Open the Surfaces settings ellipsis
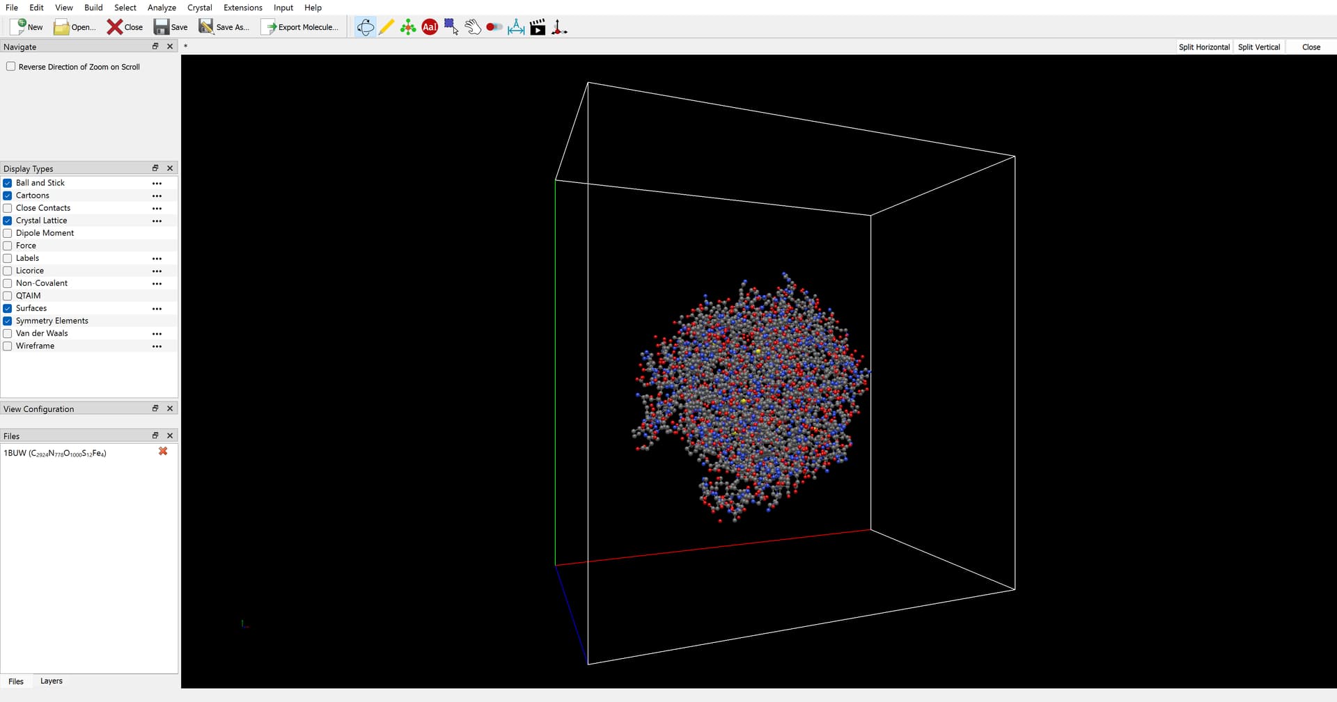 pos(157,309)
